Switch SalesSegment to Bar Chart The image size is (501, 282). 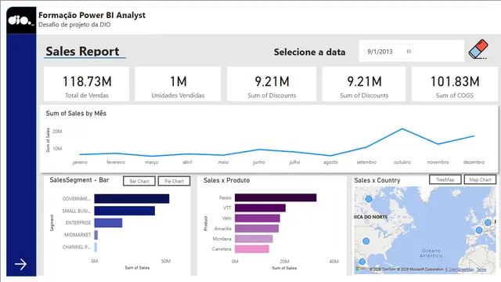(139, 181)
